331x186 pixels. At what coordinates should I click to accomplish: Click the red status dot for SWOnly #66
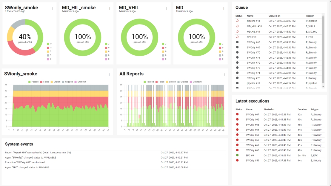[x=237, y=119]
